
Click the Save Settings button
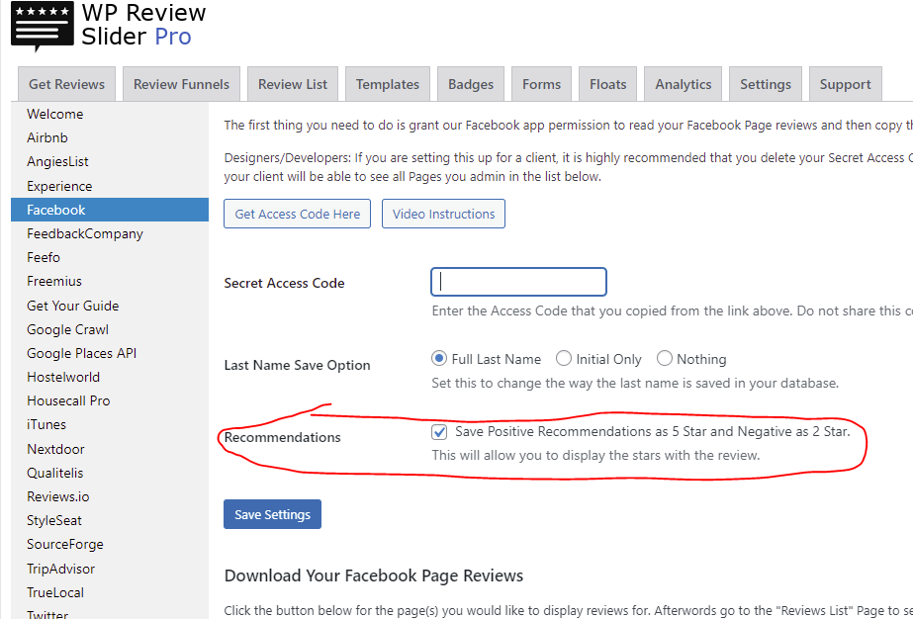pos(272,514)
